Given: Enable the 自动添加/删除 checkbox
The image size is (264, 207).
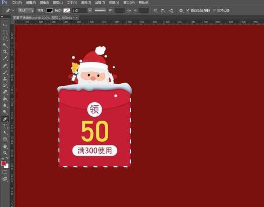Looking at the screenshot, I should tap(188, 10).
